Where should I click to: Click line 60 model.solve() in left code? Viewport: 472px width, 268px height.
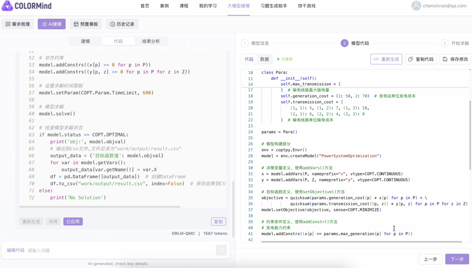coord(57,114)
